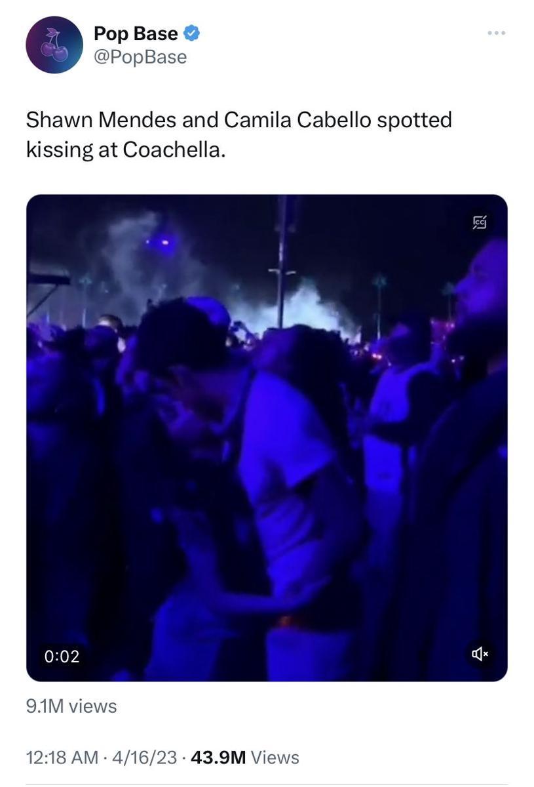
Task: Open the @PopBase handle link
Action: pos(140,57)
